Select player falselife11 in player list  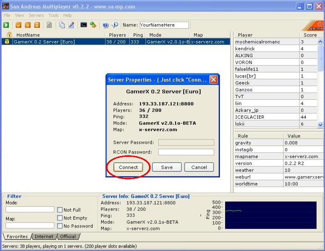coord(276,69)
